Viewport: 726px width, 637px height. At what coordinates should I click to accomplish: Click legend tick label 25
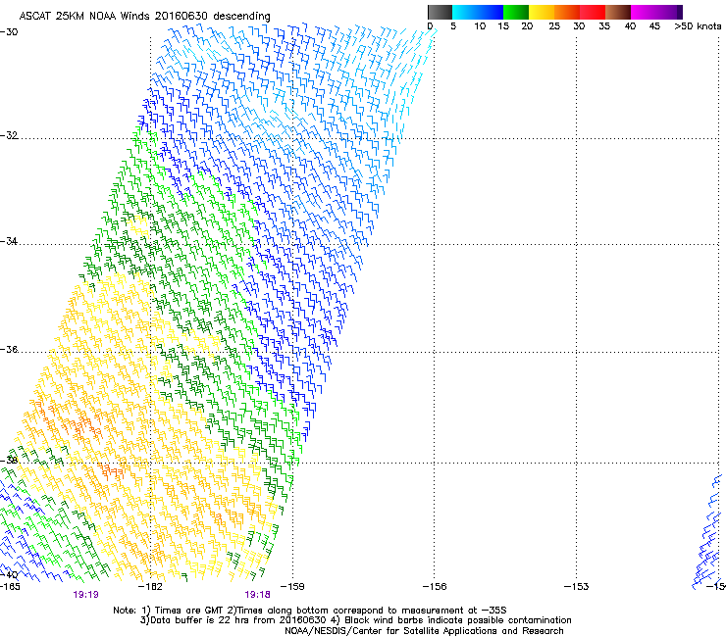(x=554, y=26)
